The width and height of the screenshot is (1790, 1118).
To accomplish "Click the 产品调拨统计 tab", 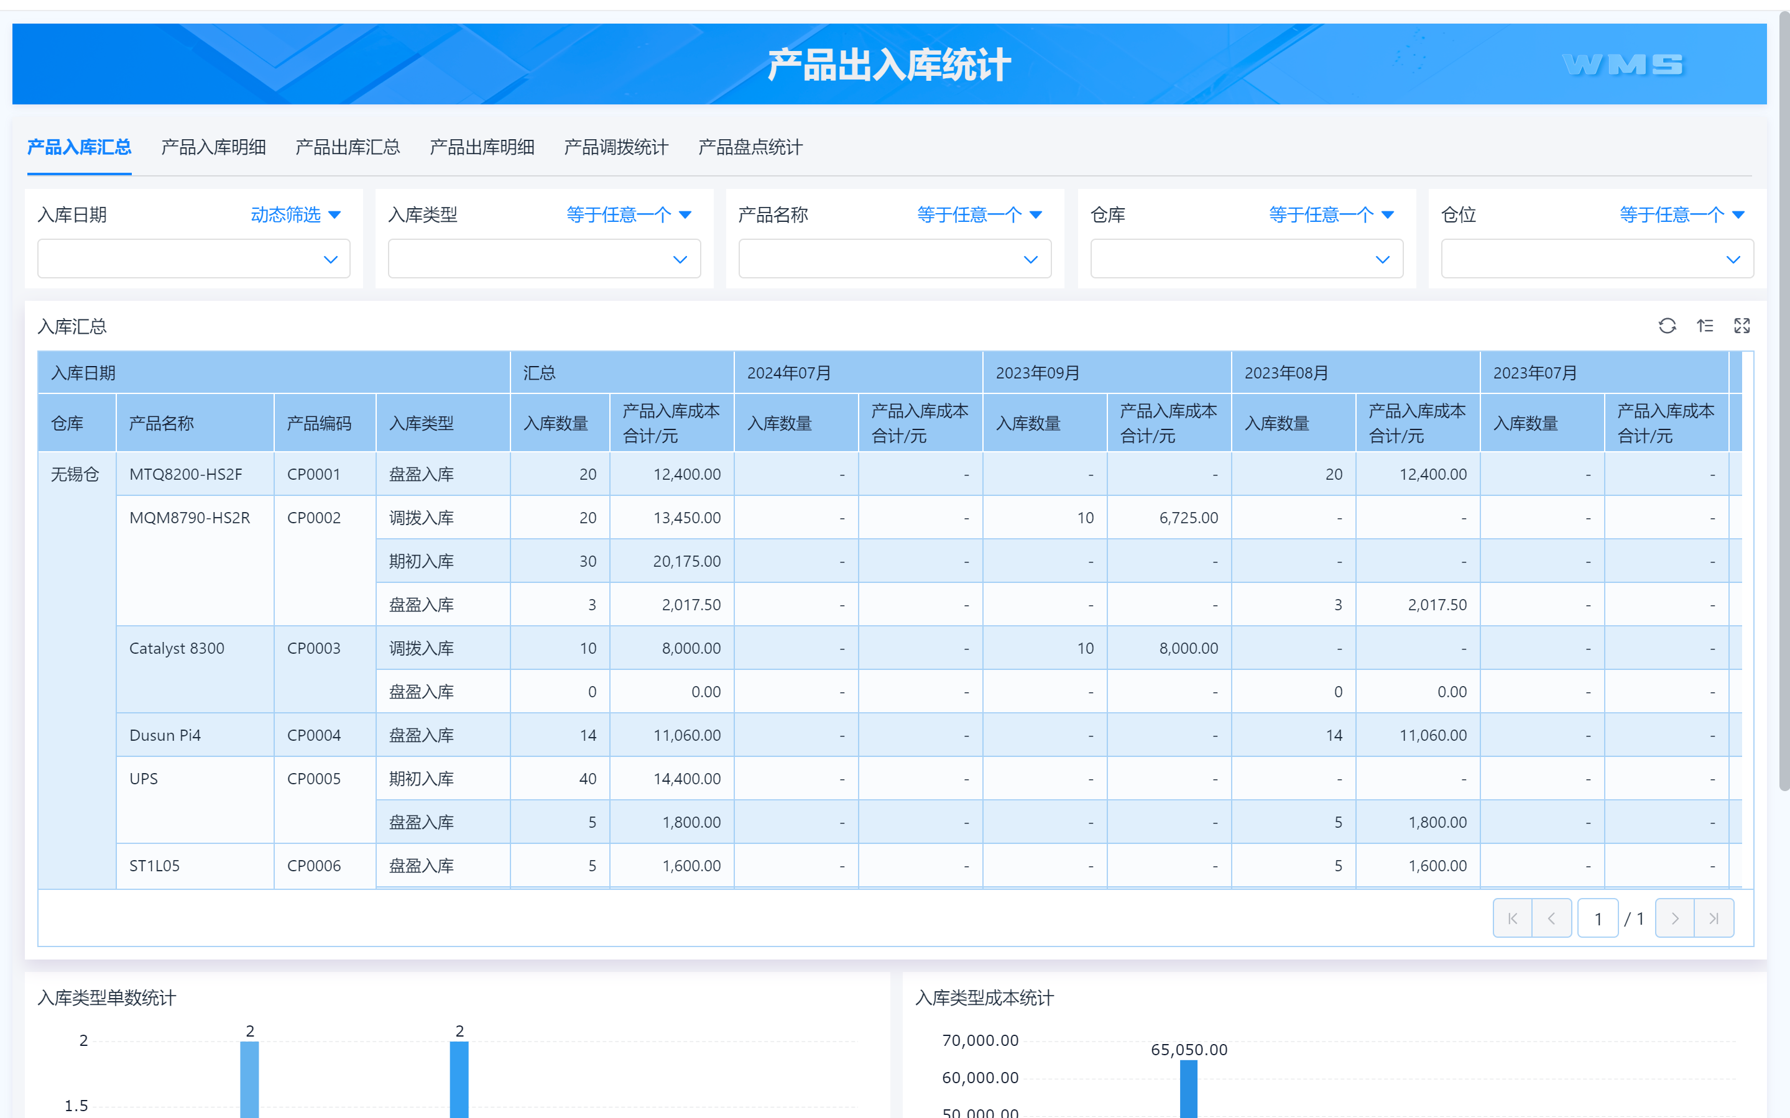I will (x=616, y=147).
